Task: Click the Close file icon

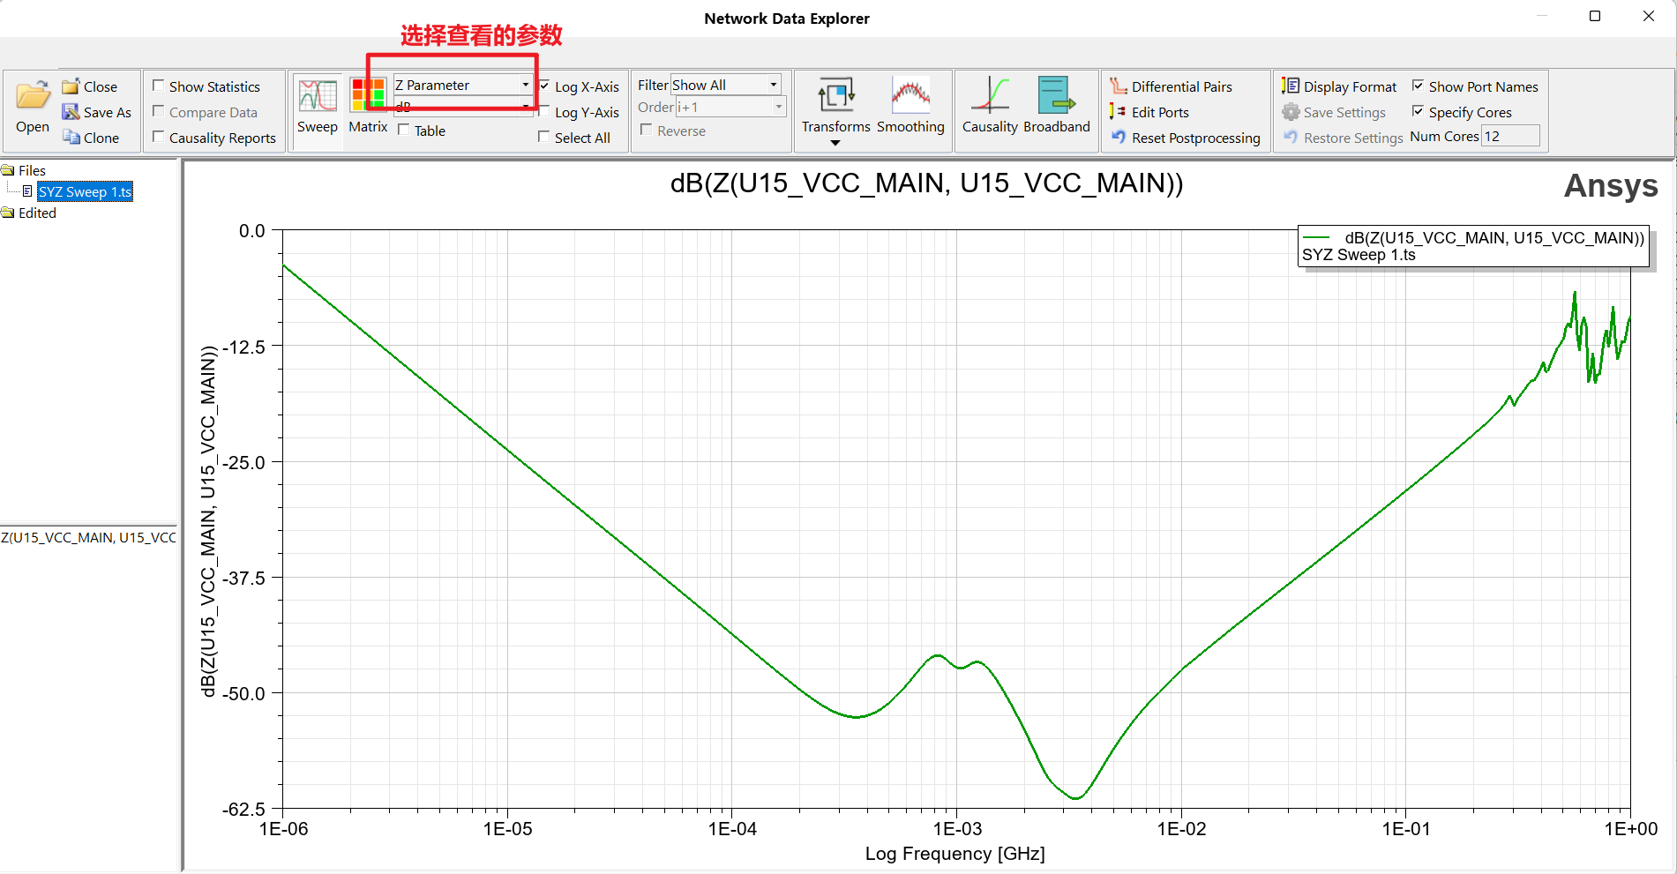Action: point(71,86)
